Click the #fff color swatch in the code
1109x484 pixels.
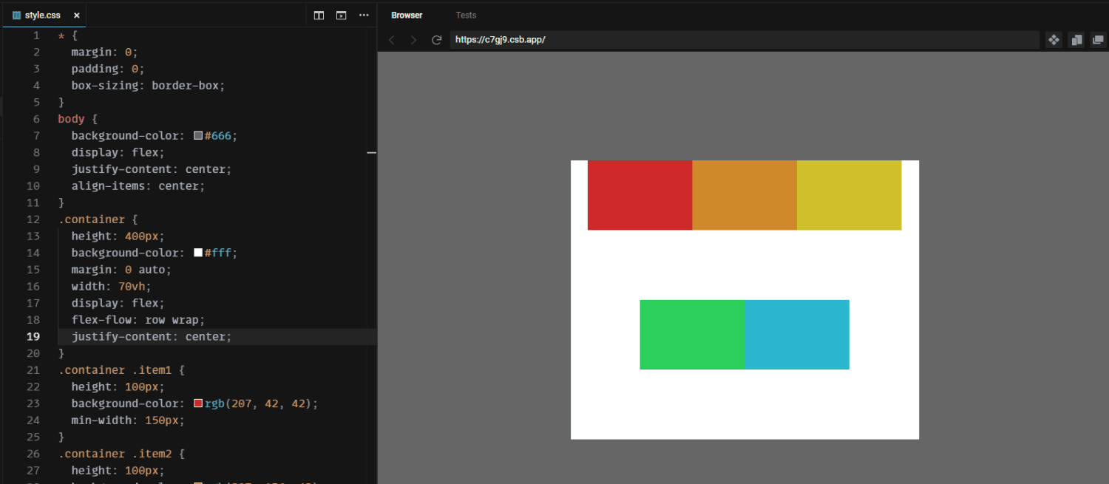coord(198,253)
